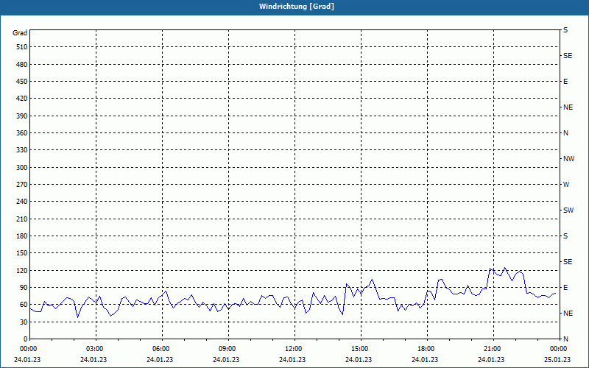Select the 300 degree axis label
589x368 pixels.
coord(22,168)
